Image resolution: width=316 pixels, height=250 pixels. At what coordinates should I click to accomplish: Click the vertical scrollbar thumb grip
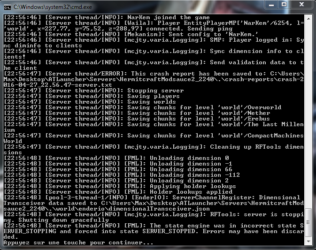pos(308,222)
